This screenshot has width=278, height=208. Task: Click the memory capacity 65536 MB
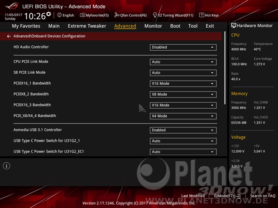click(239, 123)
